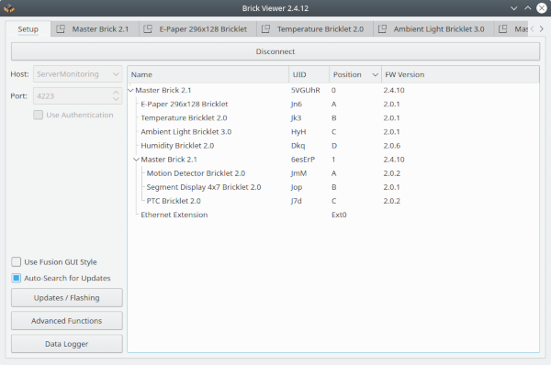
Task: Minimize the Brick Viewer window
Action: (x=513, y=8)
